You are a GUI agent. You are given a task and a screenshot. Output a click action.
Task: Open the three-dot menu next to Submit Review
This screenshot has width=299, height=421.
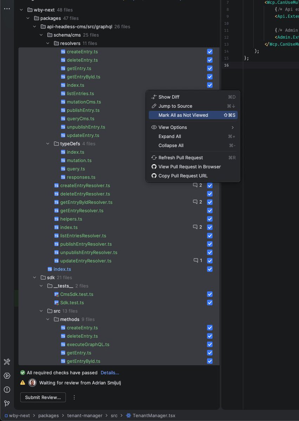[x=74, y=397]
